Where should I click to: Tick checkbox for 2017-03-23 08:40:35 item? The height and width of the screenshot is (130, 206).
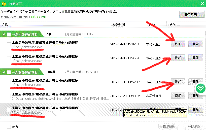[x=9, y=96]
